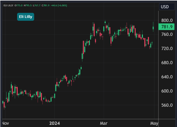Click the 560.0 price axis label
The width and height of the screenshot is (177, 127).
(x=167, y=105)
